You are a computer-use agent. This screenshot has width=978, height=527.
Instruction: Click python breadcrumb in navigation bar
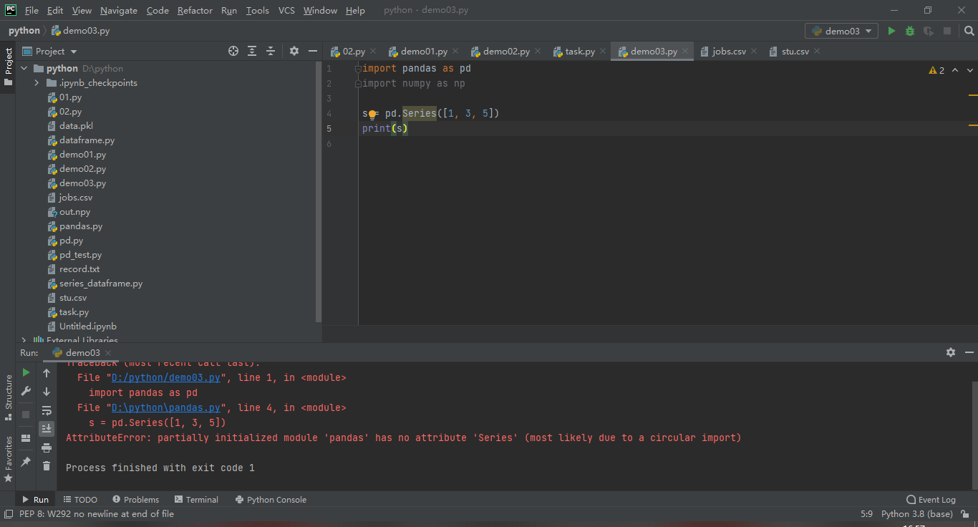pyautogui.click(x=24, y=31)
